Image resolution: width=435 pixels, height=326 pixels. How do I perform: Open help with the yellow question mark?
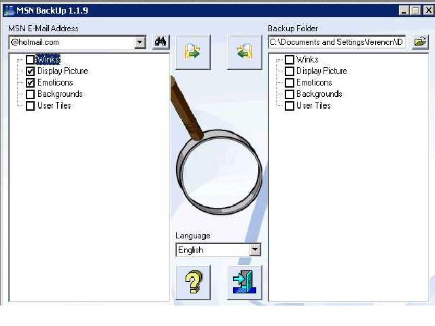click(193, 283)
